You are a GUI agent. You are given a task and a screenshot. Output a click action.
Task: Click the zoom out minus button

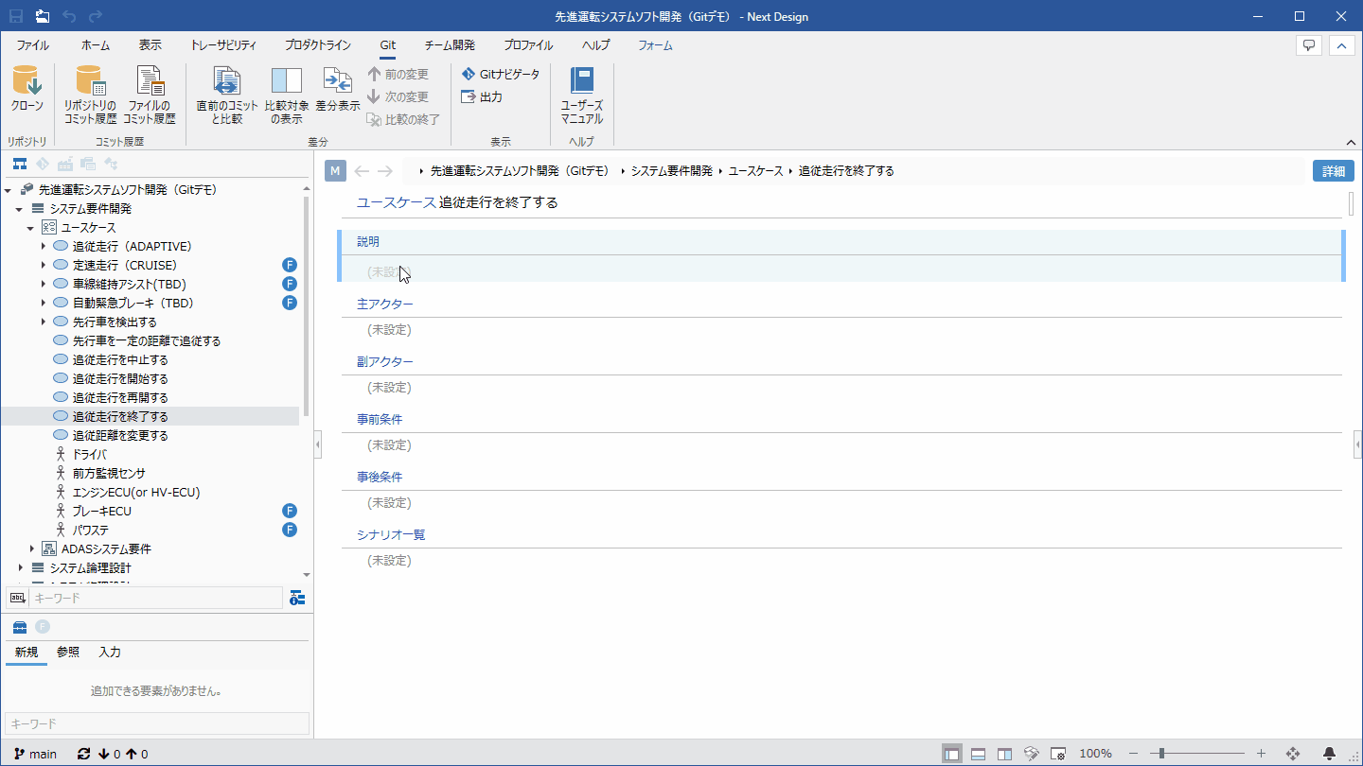coord(1133,754)
